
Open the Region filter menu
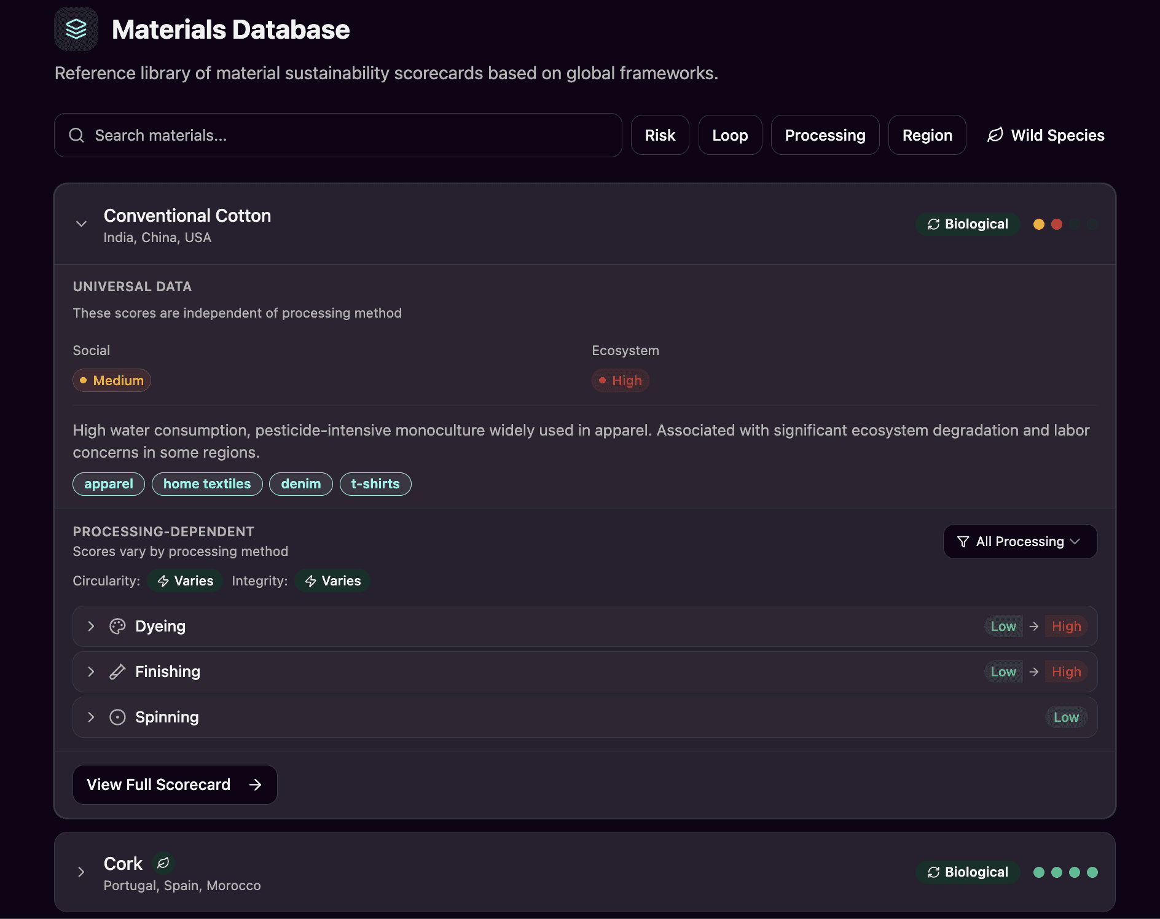click(927, 135)
